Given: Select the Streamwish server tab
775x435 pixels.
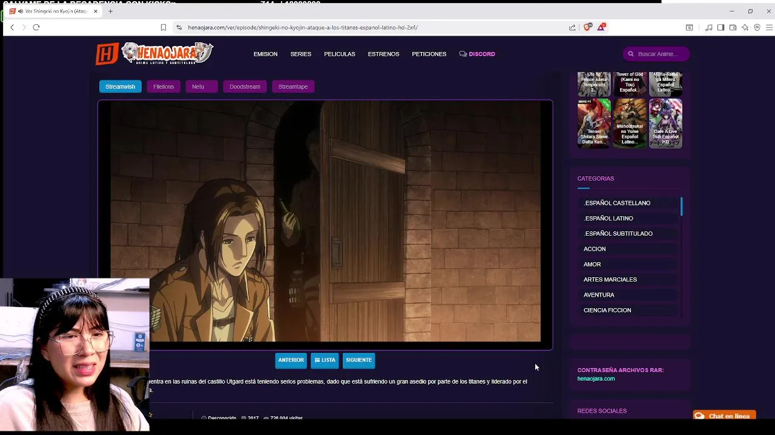Looking at the screenshot, I should tap(120, 86).
